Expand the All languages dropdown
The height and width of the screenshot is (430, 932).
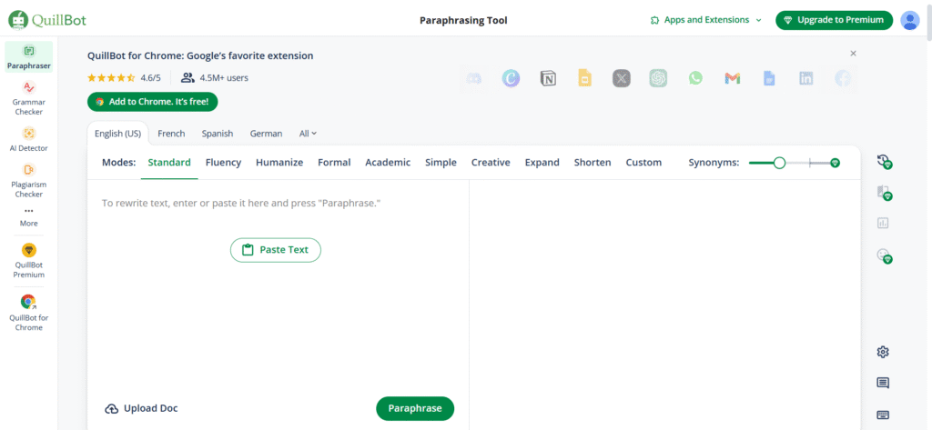pyautogui.click(x=308, y=134)
